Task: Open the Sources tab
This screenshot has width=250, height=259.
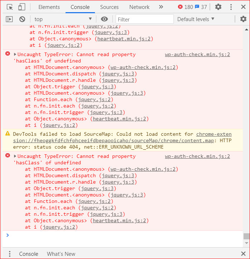Action: [109, 7]
